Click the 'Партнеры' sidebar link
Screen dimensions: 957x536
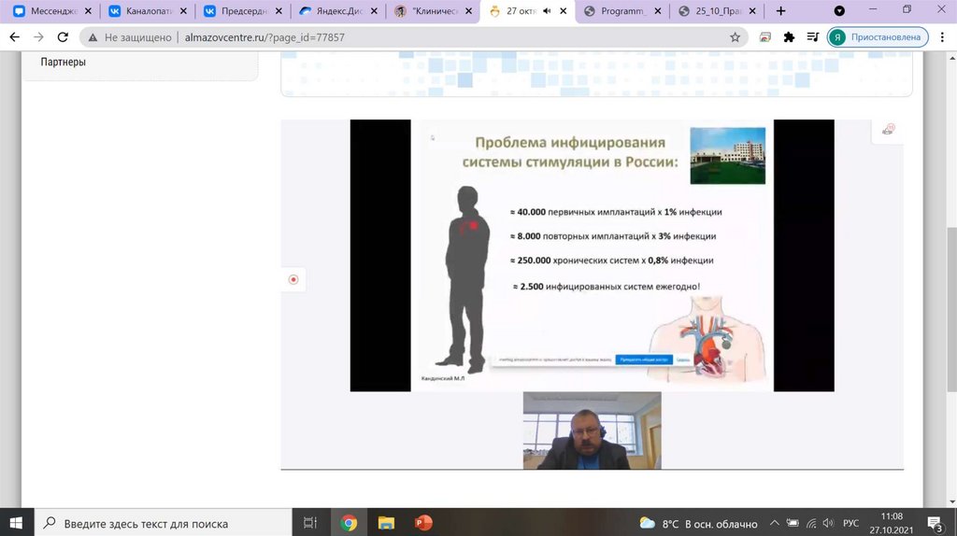[x=64, y=62]
